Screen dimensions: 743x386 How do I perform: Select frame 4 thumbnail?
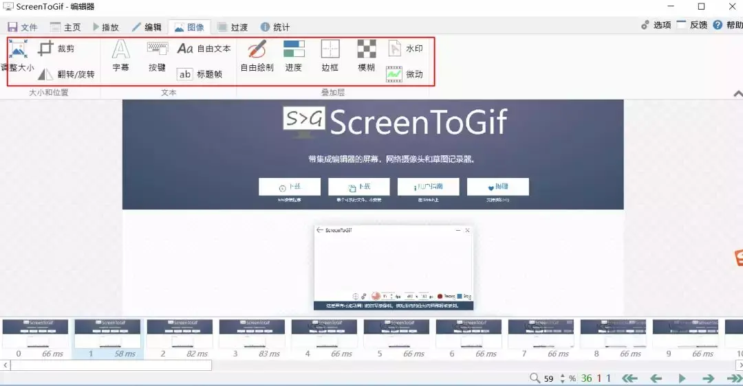pos(325,339)
